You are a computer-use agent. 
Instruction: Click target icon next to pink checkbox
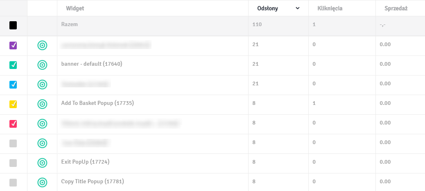click(x=42, y=124)
